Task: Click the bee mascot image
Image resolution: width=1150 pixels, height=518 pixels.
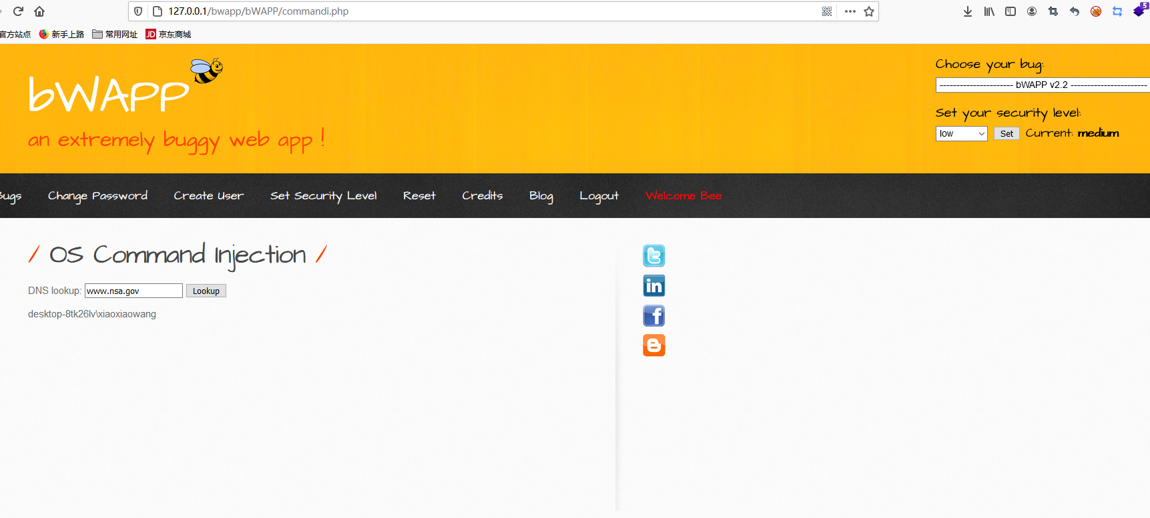Action: 207,71
